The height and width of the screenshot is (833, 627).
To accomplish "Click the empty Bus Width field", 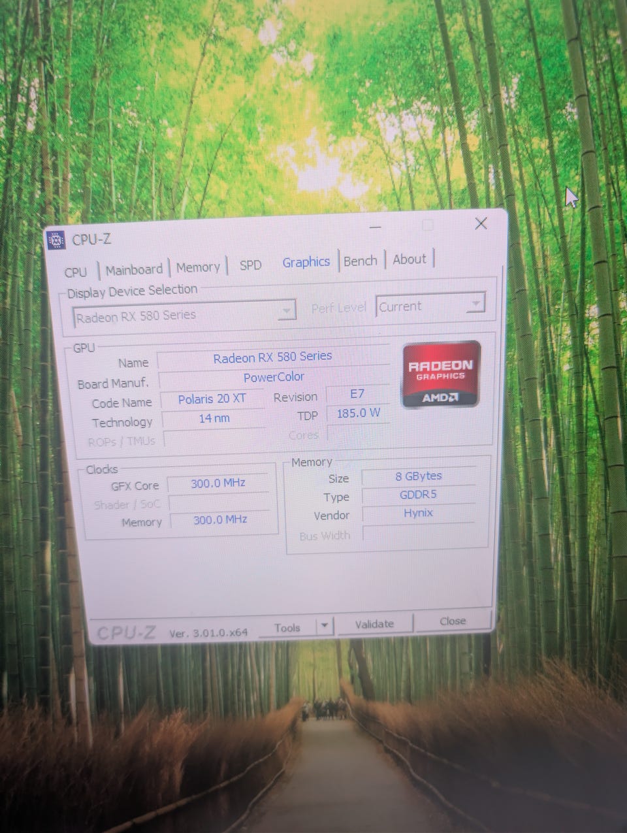I will pos(418,532).
